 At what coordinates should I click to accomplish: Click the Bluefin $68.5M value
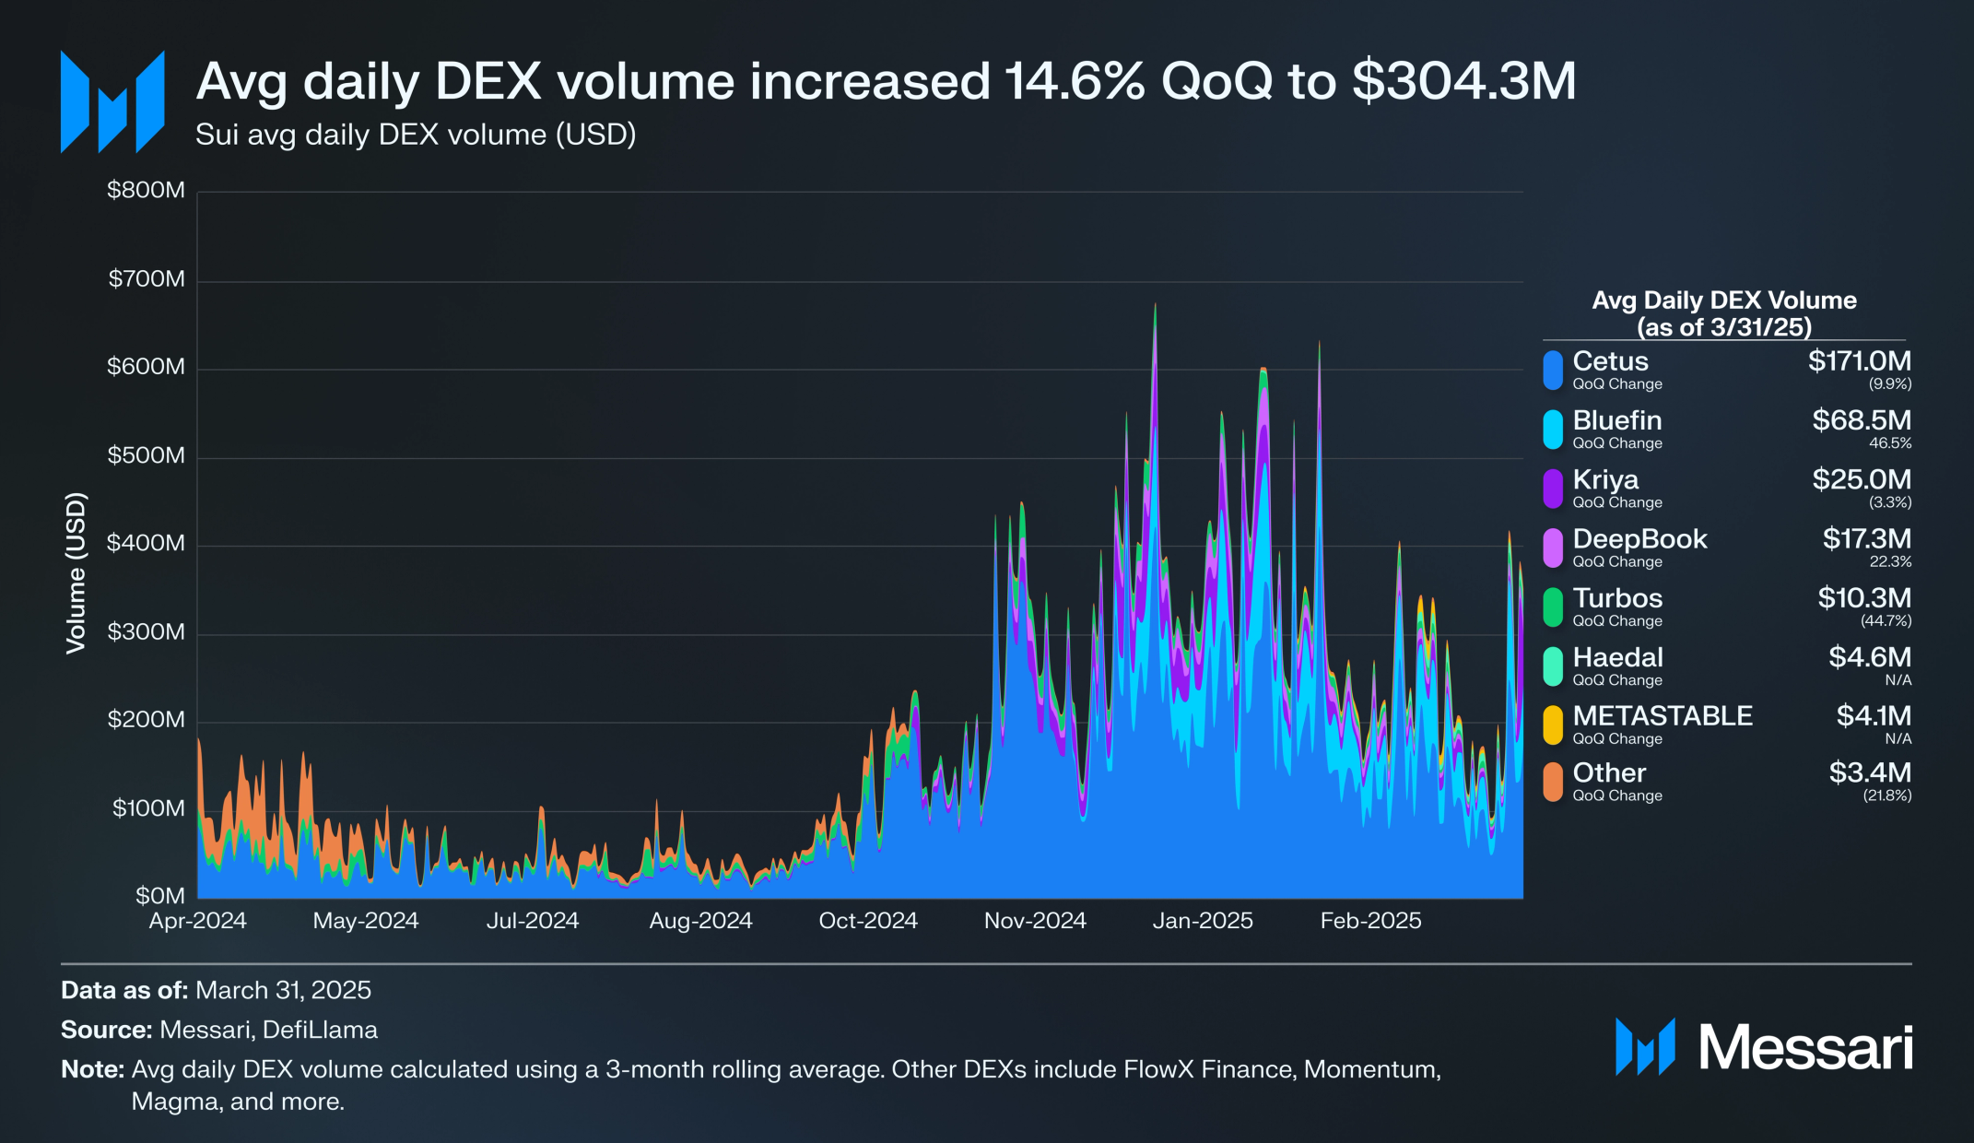coord(1862,420)
